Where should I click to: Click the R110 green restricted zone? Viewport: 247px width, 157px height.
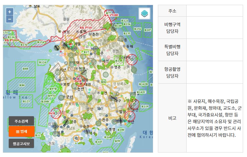point(119,60)
